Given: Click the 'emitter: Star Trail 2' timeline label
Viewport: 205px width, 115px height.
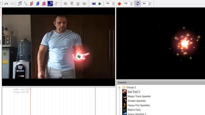Looking at the screenshot, I should point(22,89).
